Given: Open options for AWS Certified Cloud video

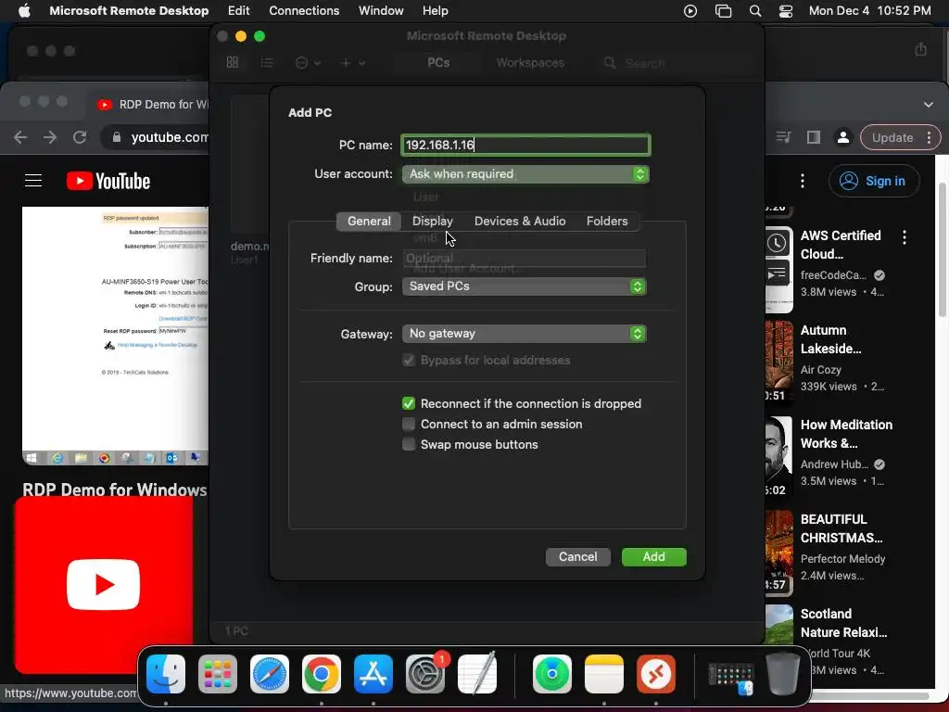Looking at the screenshot, I should pos(905,237).
